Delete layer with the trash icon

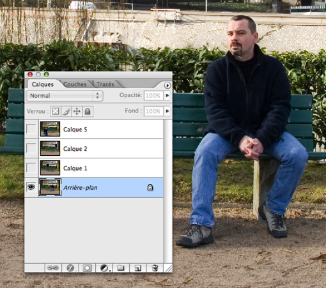[x=155, y=268]
